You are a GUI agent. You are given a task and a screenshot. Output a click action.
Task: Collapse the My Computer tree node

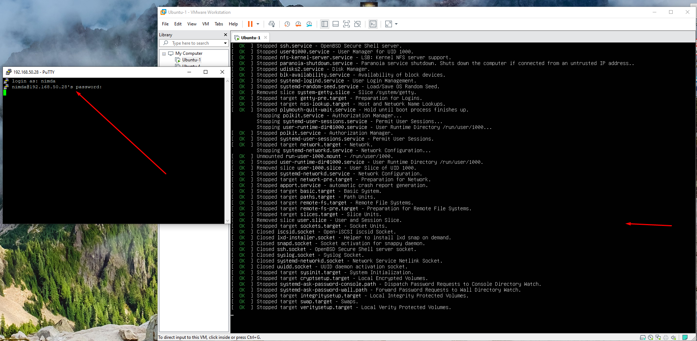[164, 54]
